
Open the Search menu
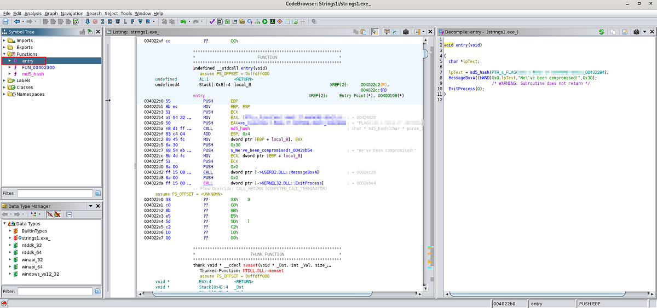tap(94, 13)
